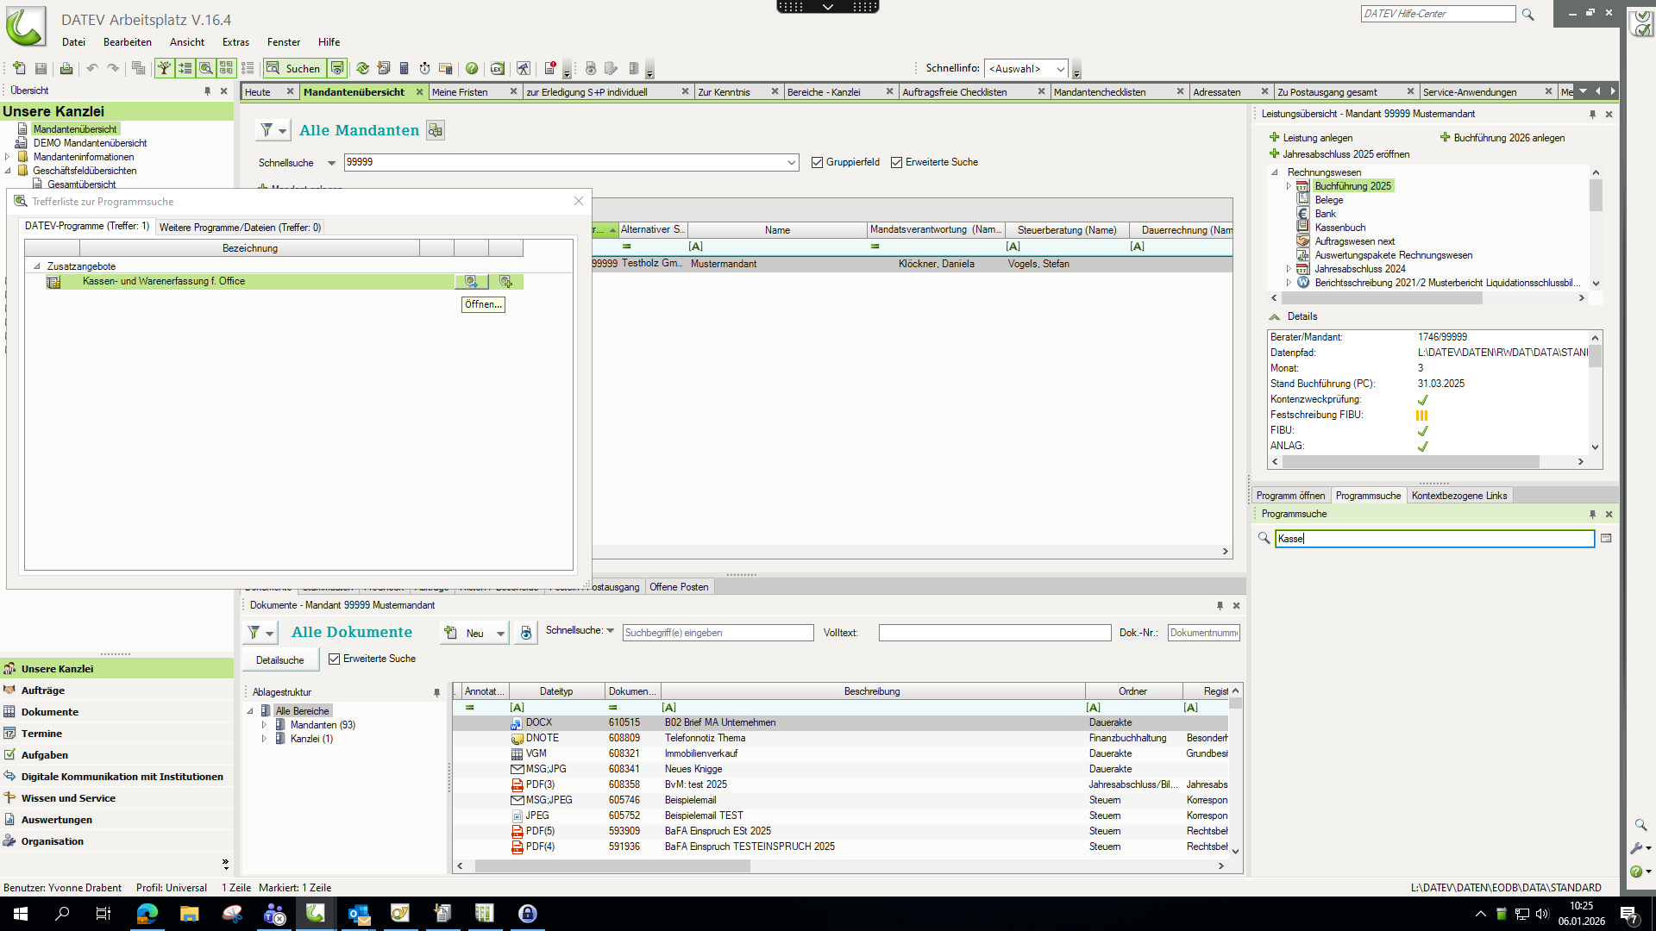Click magnifier icon in Kassen- und Warenerfassung row
1656x931 pixels.
pyautogui.click(x=471, y=282)
